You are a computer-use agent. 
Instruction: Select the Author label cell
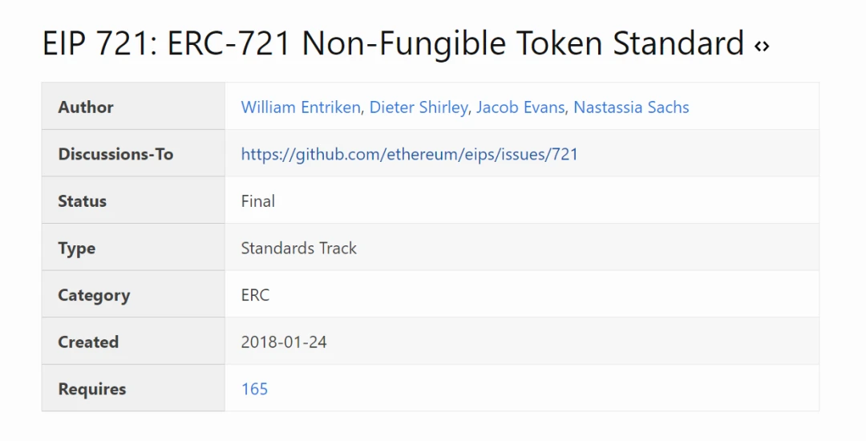133,107
